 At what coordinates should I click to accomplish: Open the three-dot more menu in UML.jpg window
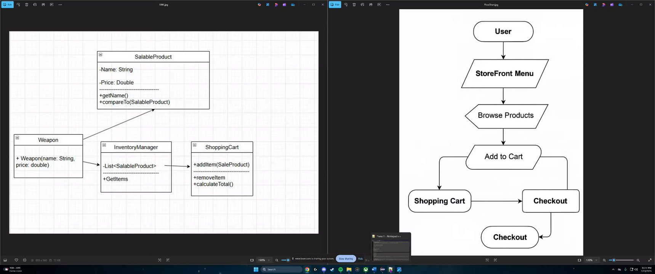coord(60,5)
